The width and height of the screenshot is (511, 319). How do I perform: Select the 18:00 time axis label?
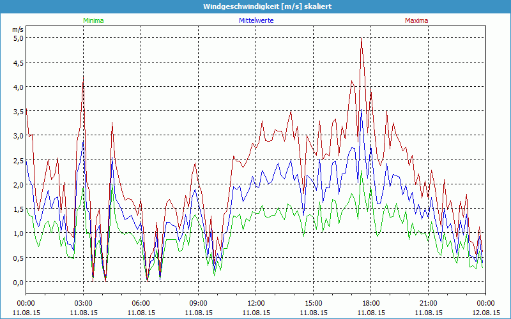click(370, 303)
